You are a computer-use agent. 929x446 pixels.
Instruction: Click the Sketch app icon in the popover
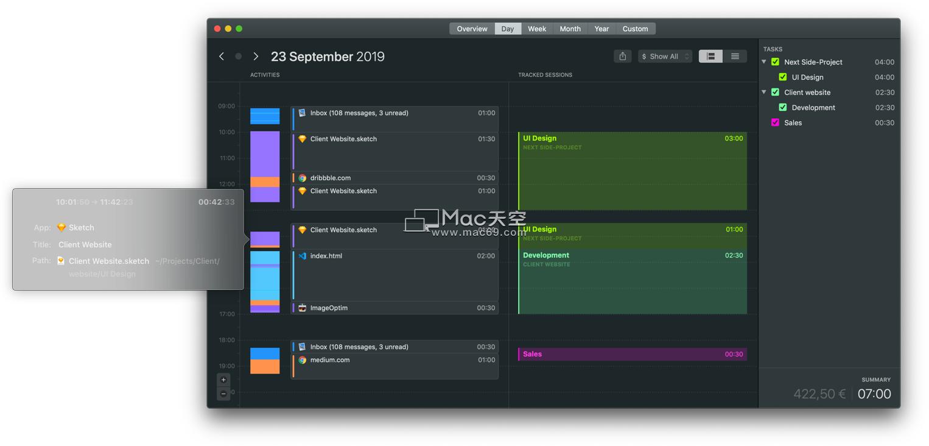(61, 227)
